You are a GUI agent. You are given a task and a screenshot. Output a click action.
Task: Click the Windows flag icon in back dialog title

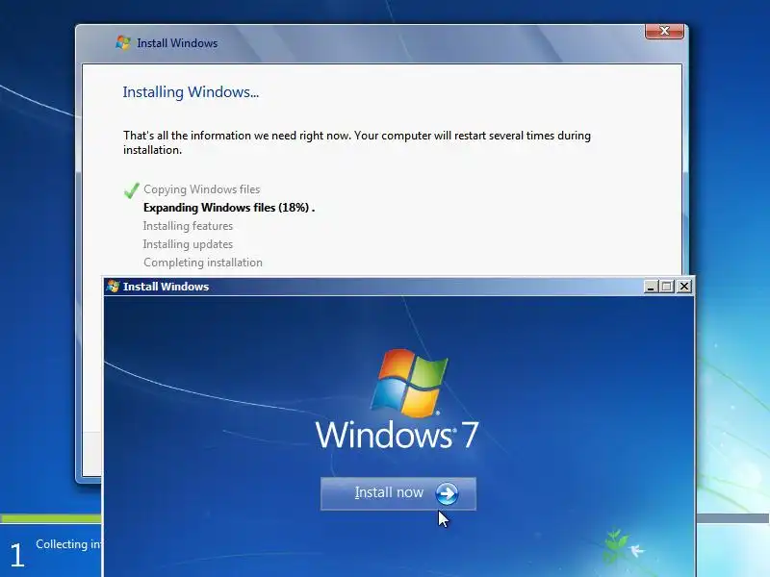pos(123,42)
